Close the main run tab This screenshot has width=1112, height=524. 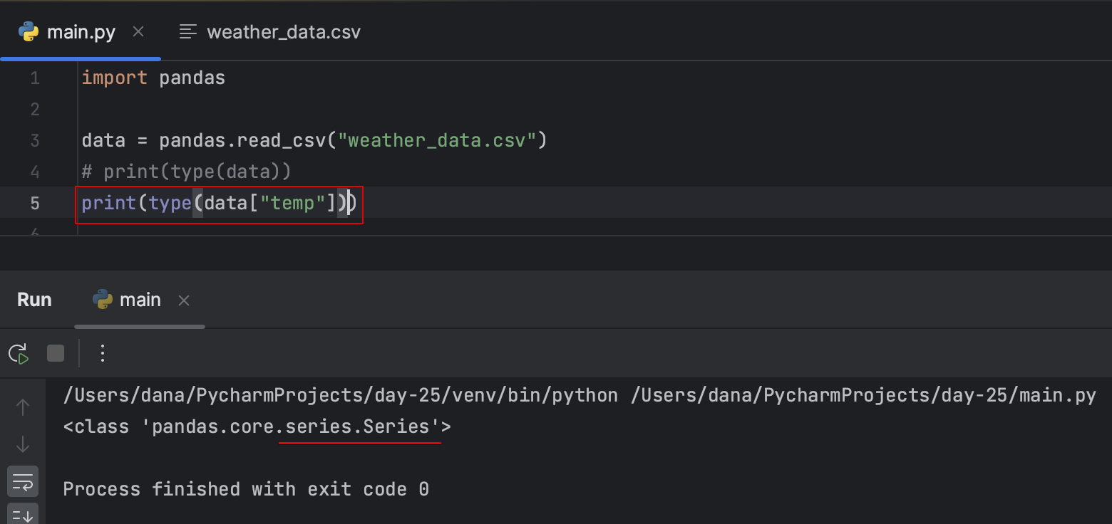(x=184, y=300)
